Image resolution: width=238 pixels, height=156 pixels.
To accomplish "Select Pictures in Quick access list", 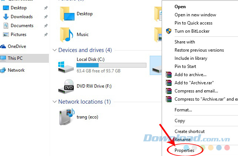I will pos(19,35).
